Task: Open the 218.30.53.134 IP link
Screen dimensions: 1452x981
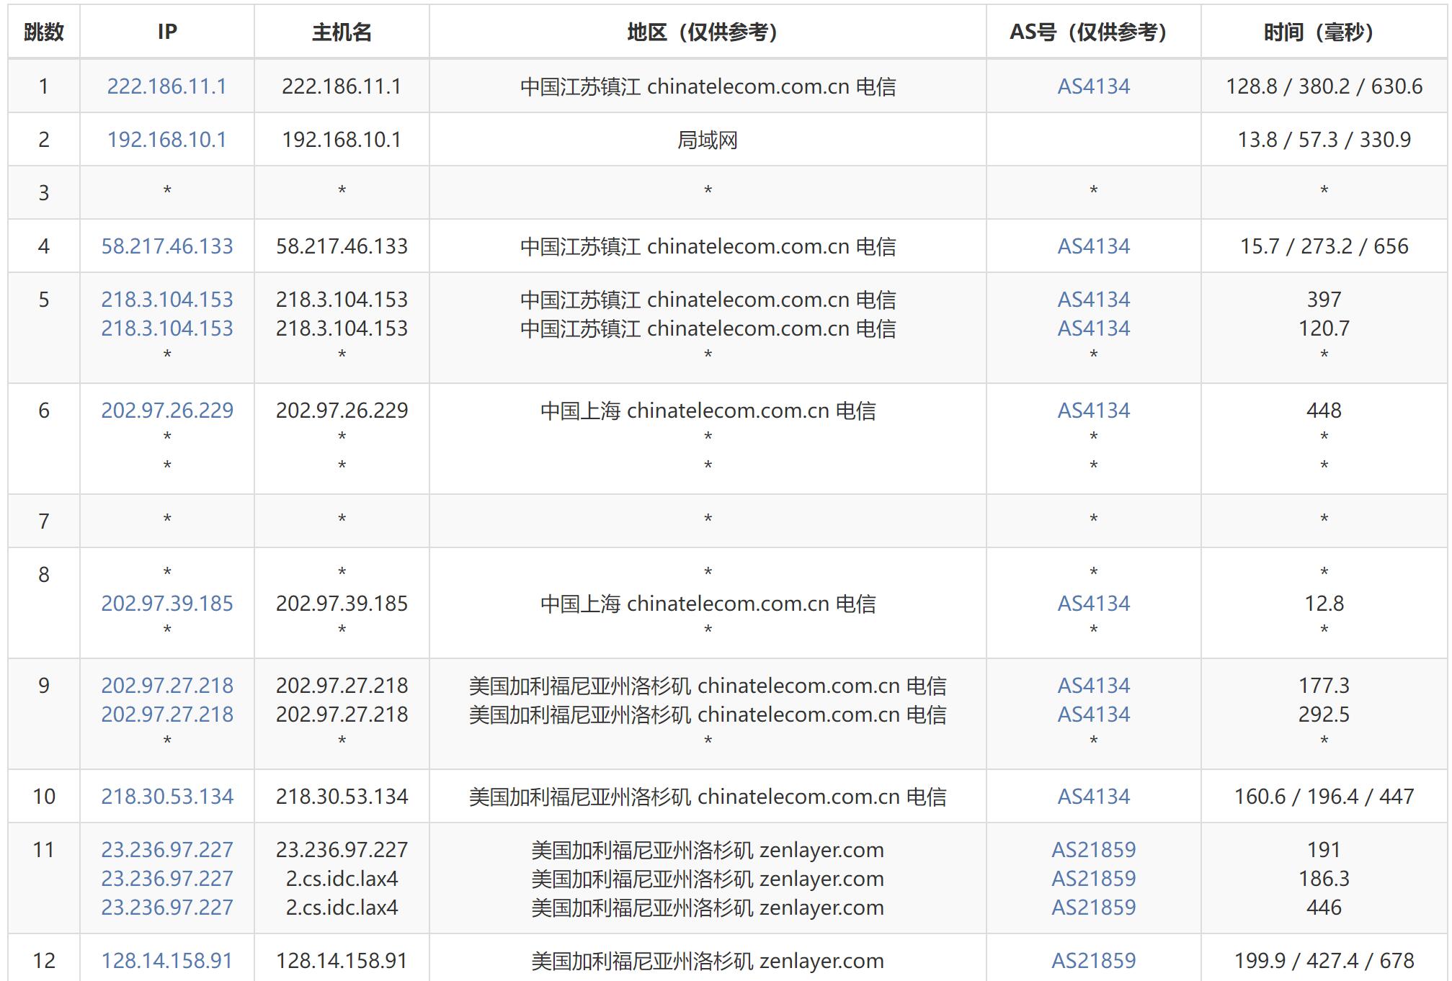Action: click(166, 797)
